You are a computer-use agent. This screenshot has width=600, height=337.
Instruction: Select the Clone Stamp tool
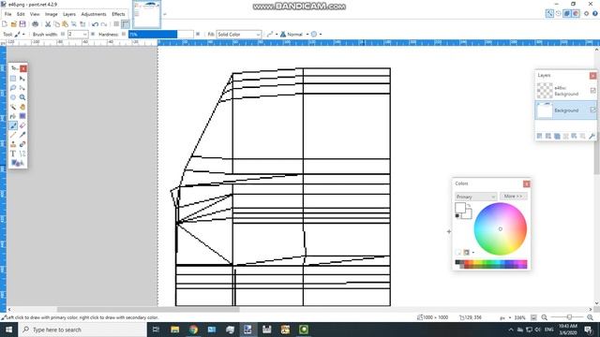[13, 144]
